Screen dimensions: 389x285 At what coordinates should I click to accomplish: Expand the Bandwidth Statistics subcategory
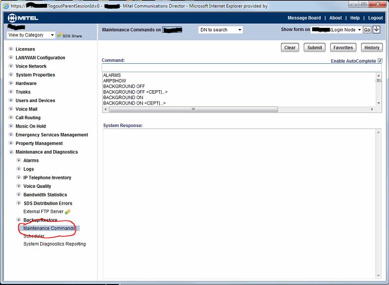click(19, 195)
